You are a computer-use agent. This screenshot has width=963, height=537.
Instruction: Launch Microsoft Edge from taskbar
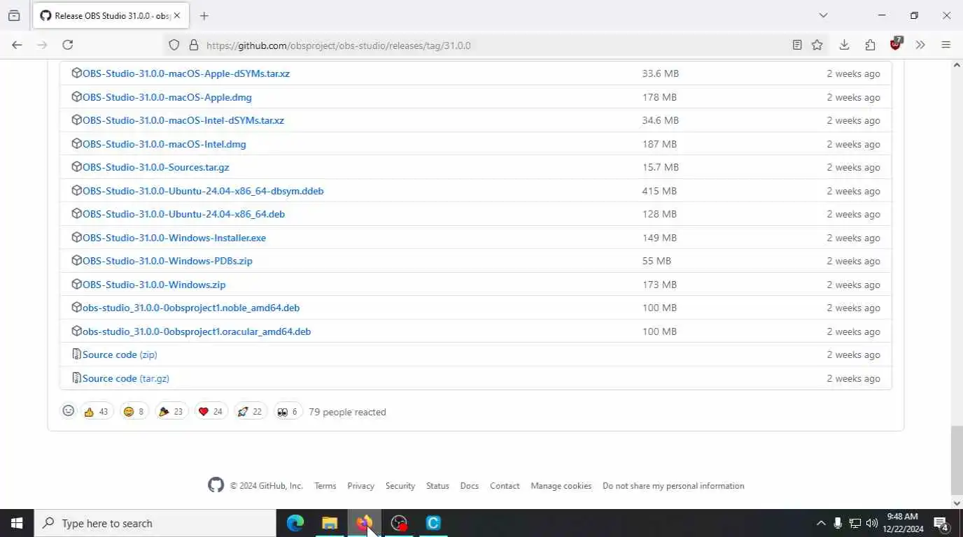coord(295,523)
